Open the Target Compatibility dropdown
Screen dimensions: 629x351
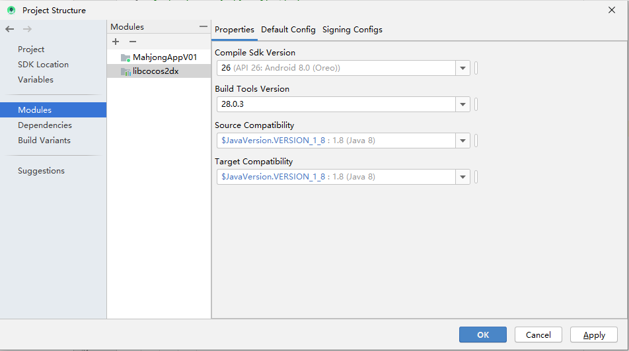(462, 177)
